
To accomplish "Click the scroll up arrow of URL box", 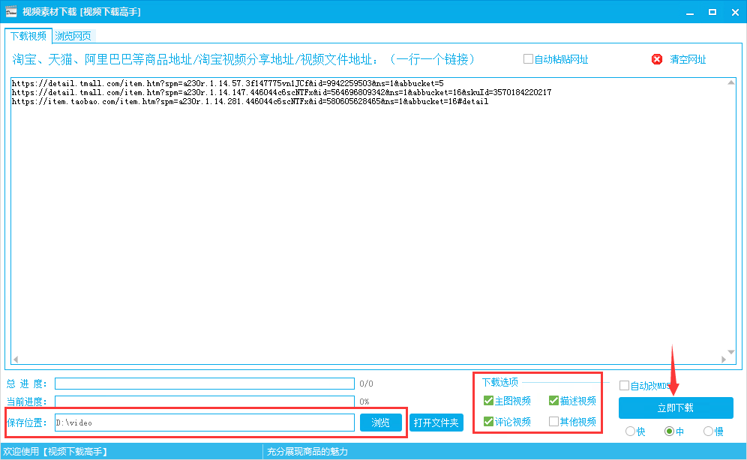I will coord(731,82).
